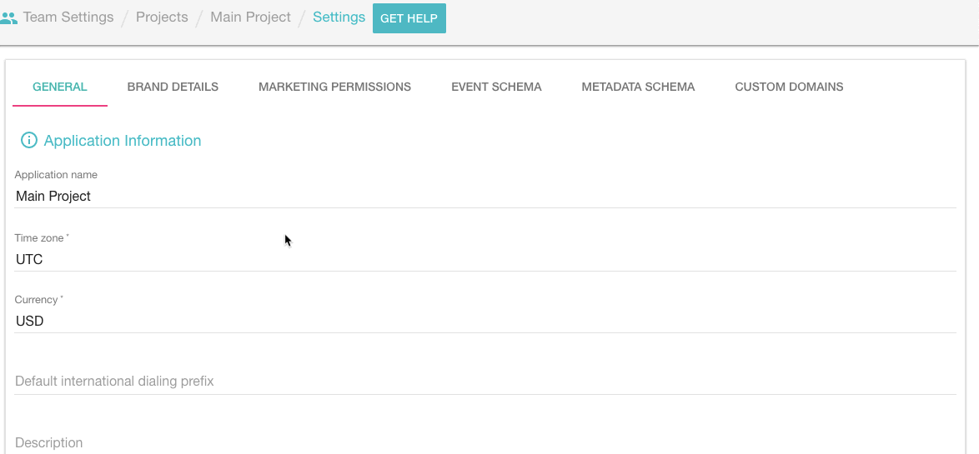Viewport: 979px width, 454px height.
Task: Click the team people icon in breadcrumb
Action: click(x=8, y=18)
